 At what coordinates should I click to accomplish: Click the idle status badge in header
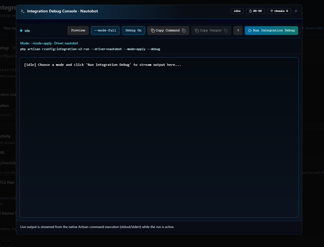click(x=237, y=11)
